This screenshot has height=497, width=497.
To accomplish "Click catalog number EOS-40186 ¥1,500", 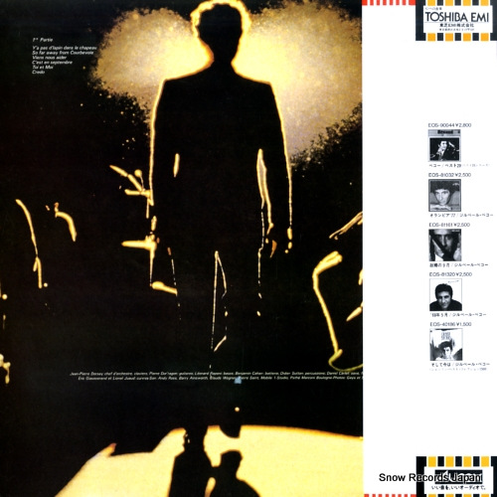I will [450, 324].
